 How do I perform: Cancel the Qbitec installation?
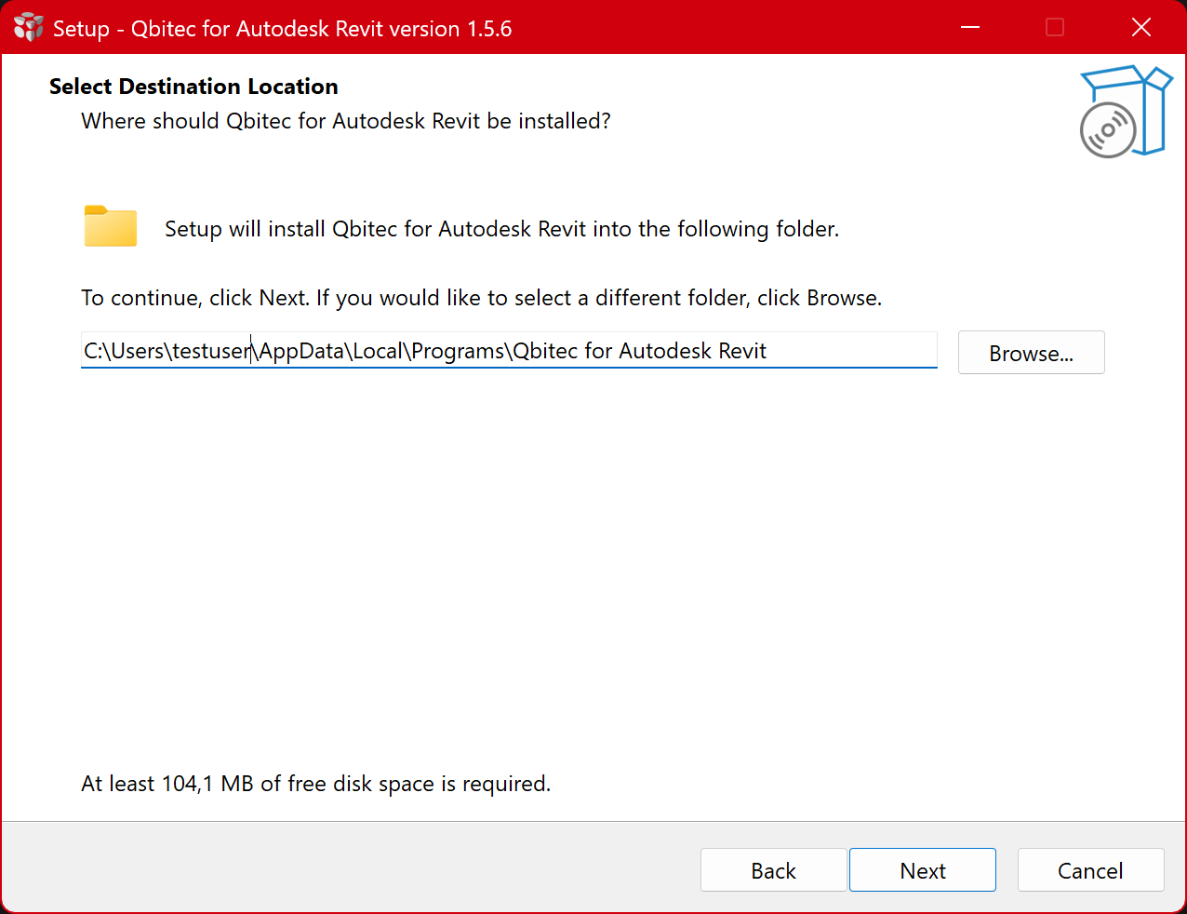point(1090,870)
